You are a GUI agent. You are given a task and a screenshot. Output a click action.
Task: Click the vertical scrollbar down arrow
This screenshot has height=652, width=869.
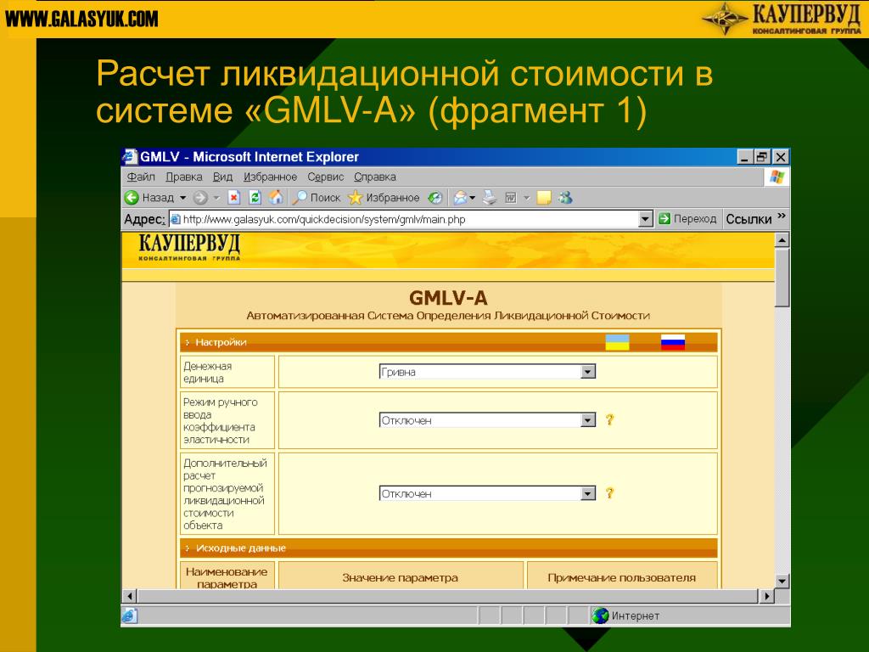point(782,581)
